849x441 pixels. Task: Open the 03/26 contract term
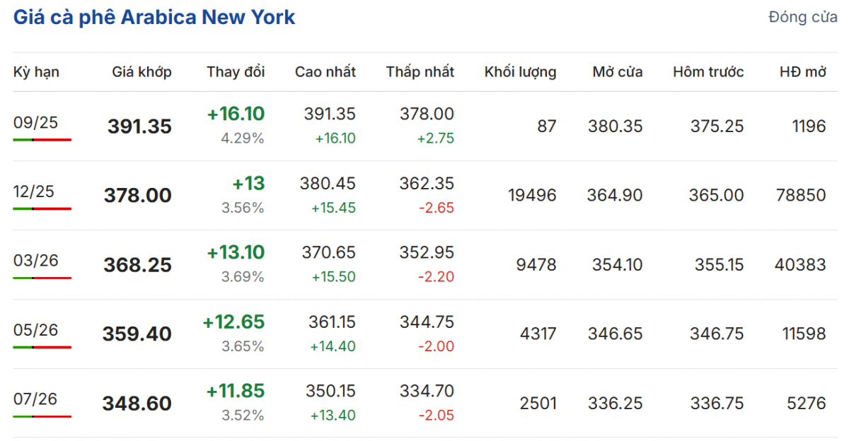36,261
